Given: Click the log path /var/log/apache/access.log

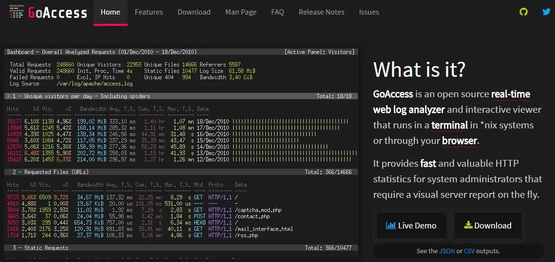Looking at the screenshot, I should click(94, 84).
